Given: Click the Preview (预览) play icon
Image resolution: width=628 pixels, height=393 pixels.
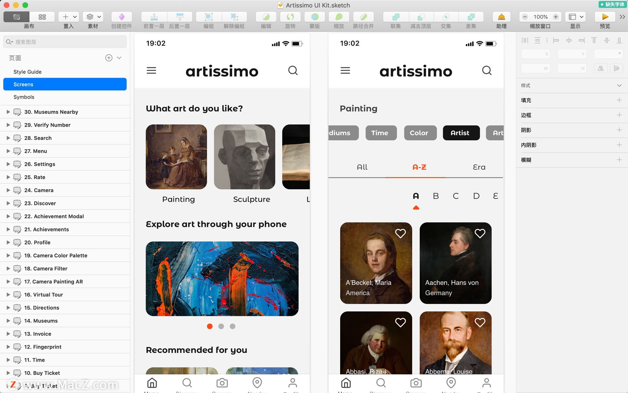Looking at the screenshot, I should coord(605,17).
